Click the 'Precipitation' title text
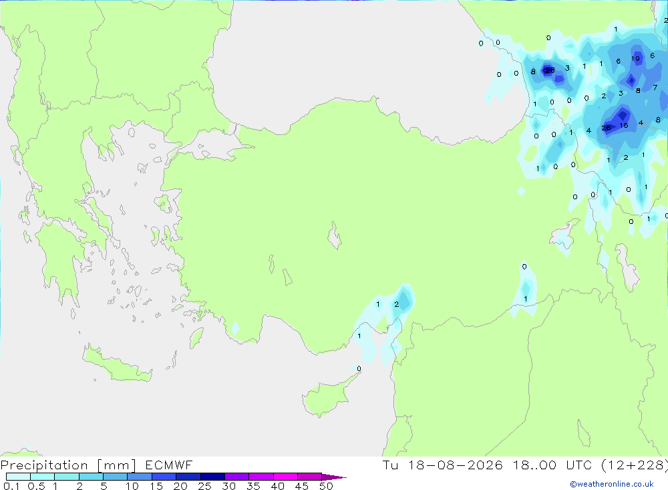The width and height of the screenshot is (668, 490). (x=44, y=465)
